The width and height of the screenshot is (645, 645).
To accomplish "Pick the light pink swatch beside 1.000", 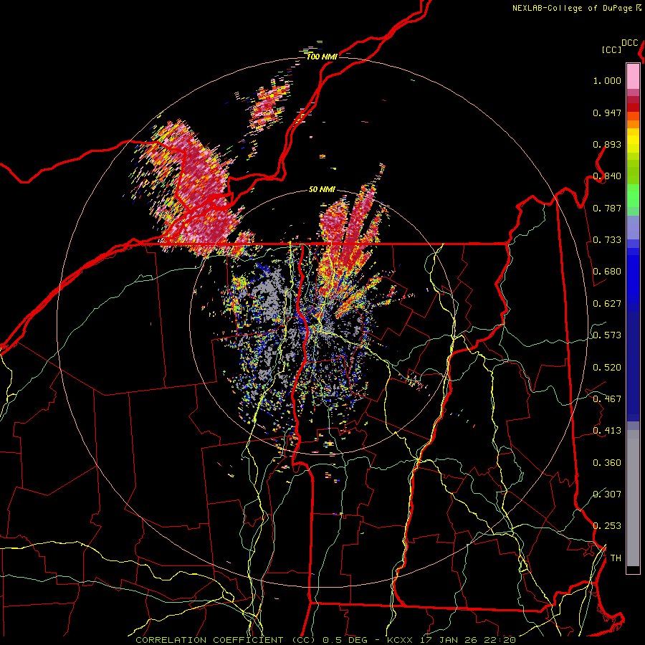I will [633, 76].
